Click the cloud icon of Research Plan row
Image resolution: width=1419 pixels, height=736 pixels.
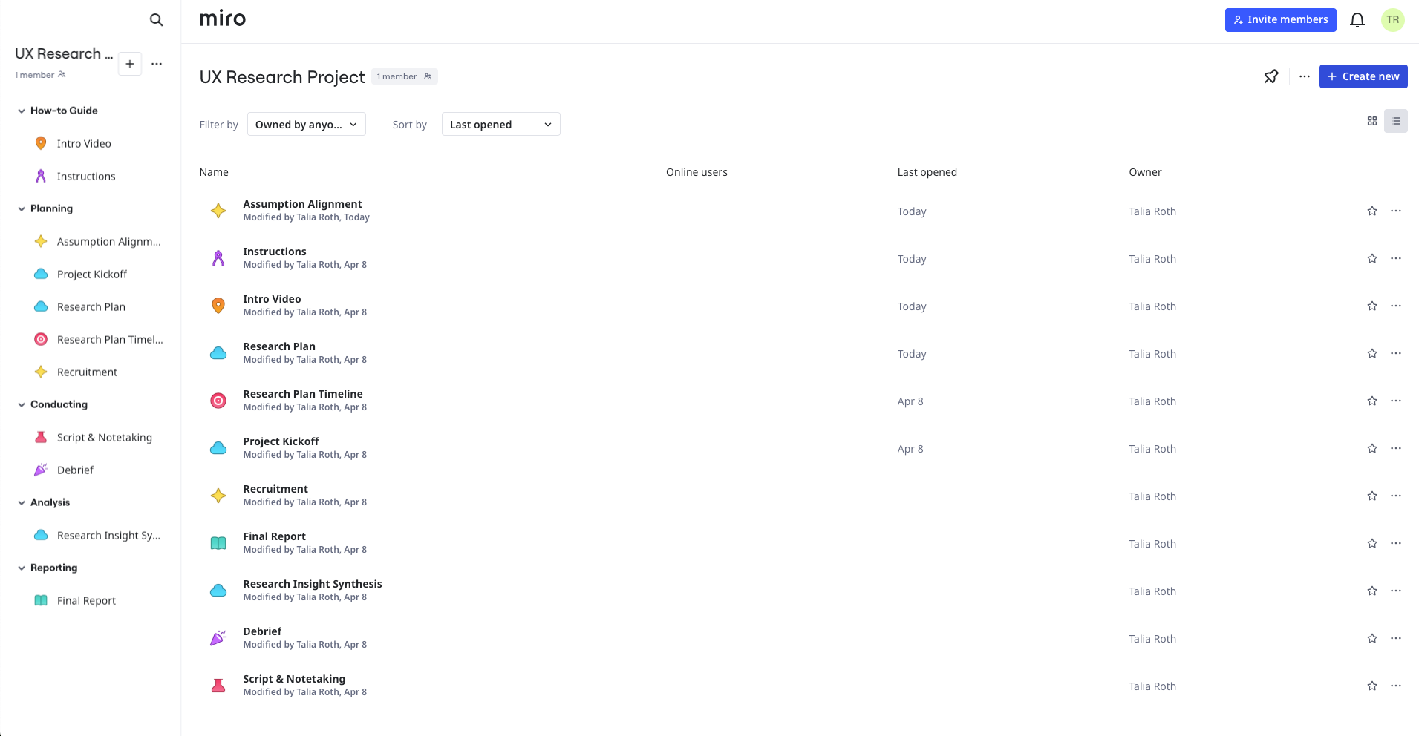tap(218, 353)
